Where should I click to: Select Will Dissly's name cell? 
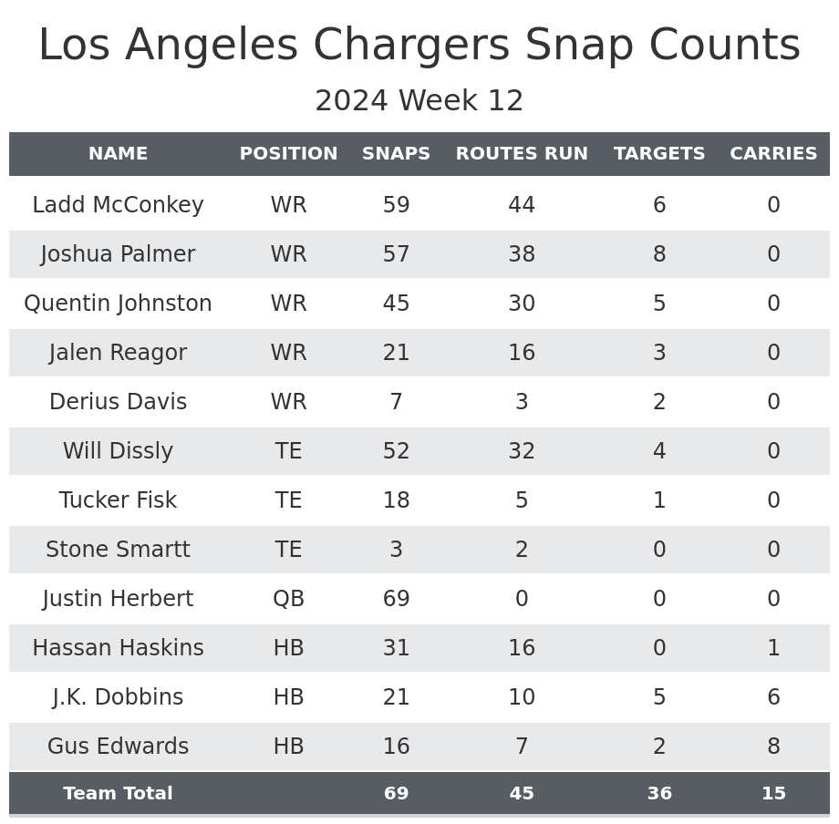118,451
